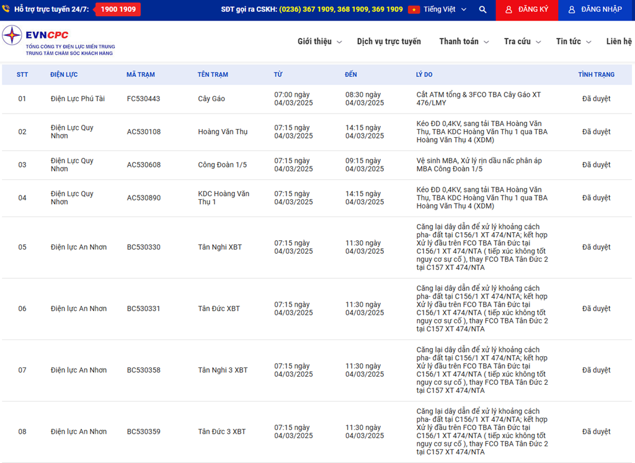The image size is (635, 463).
Task: Click the 1900 1909 hotline button
Action: point(118,9)
